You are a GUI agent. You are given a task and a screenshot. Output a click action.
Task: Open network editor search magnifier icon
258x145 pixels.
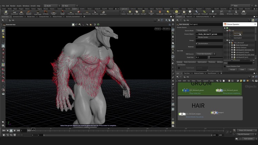(253, 81)
